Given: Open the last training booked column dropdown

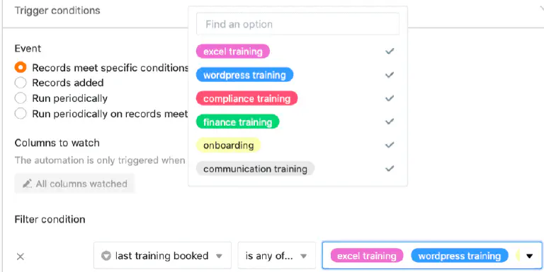Looking at the screenshot, I should pyautogui.click(x=162, y=256).
